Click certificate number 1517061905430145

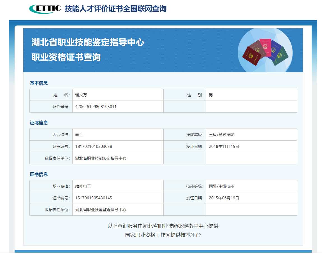click(94, 198)
